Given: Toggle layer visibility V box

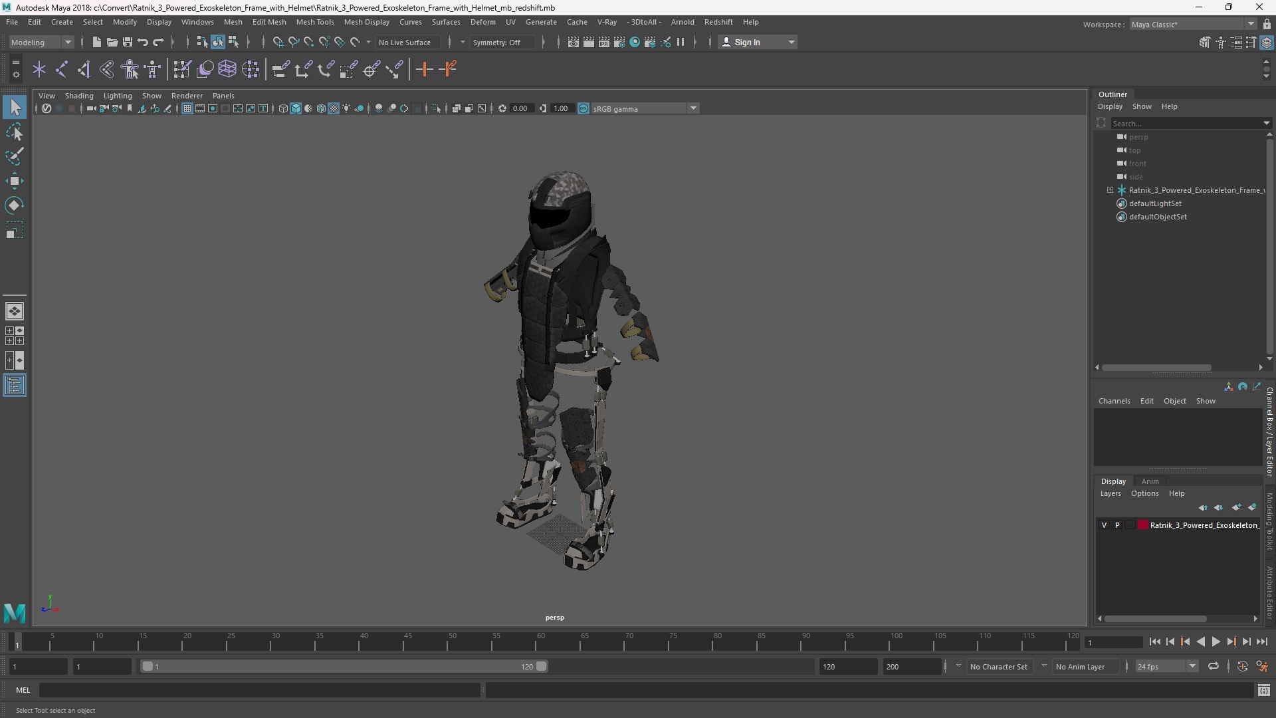Looking at the screenshot, I should 1105,525.
